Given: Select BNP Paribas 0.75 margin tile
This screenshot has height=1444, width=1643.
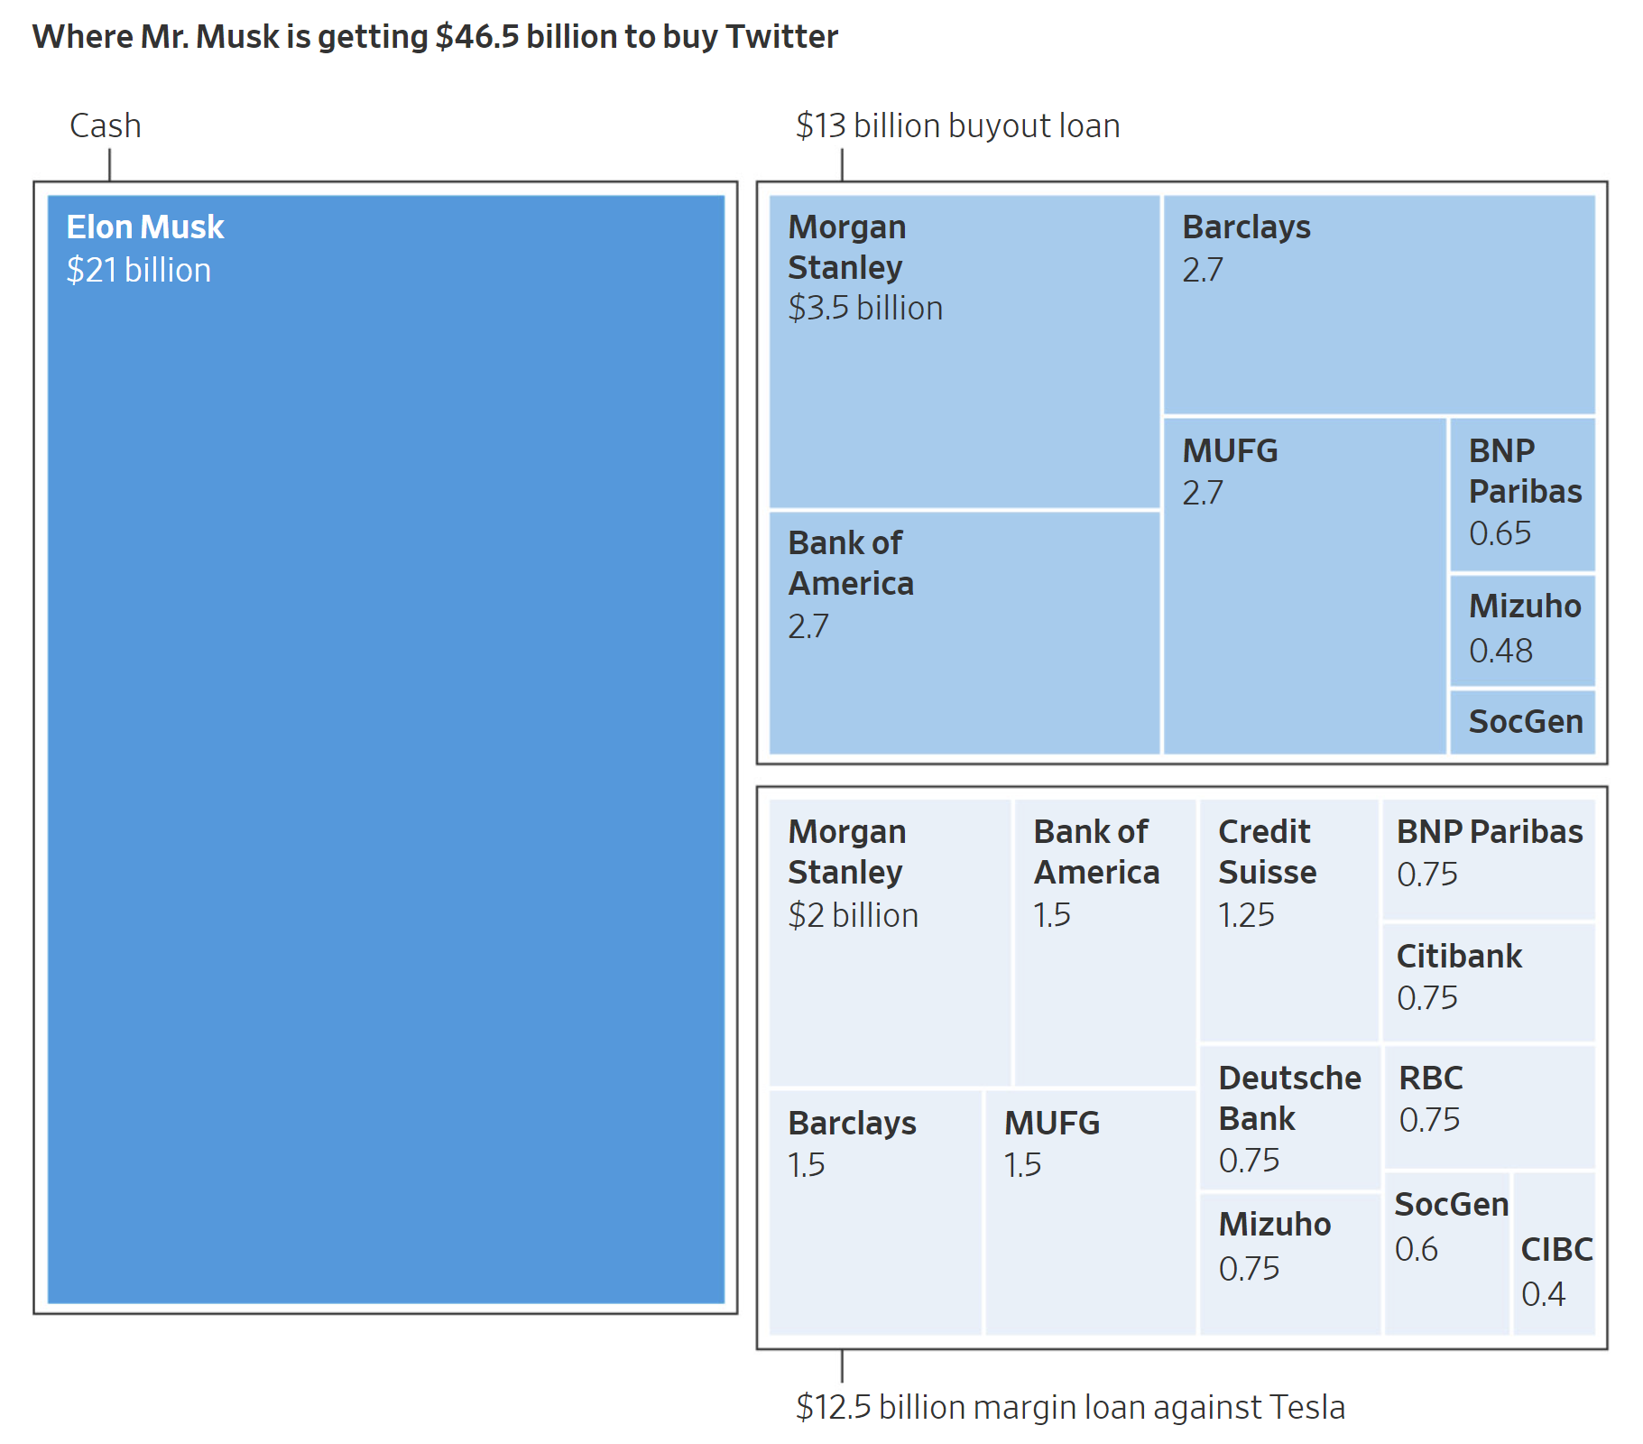Looking at the screenshot, I should [x=1489, y=859].
